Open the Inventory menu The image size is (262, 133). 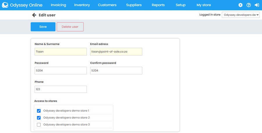[82, 5]
